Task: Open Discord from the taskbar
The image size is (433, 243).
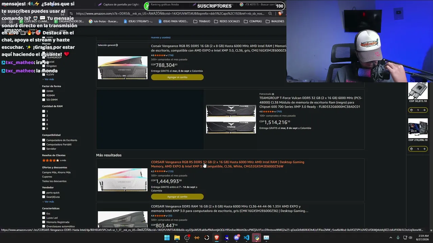Action: 237,238
